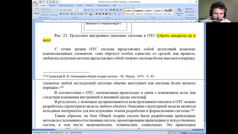Click the page count in status bar
This screenshot has height=134, width=238.
(x=40, y=133)
